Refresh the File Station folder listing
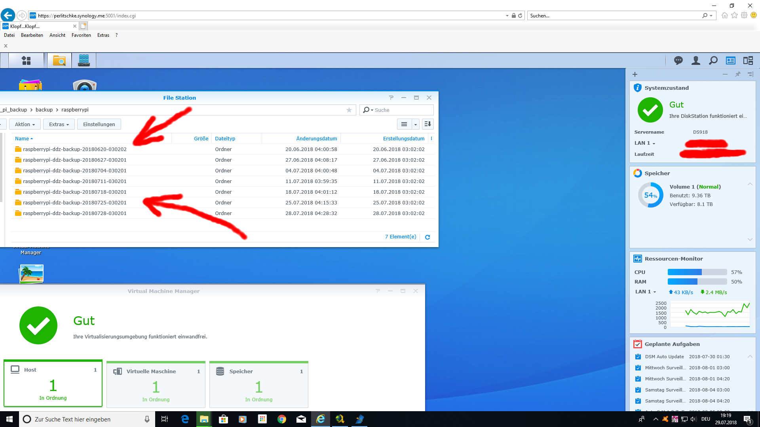Viewport: 760px width, 427px height. pos(427,237)
